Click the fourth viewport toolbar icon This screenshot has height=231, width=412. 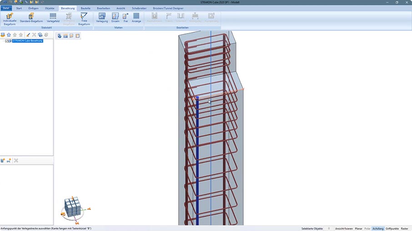point(77,36)
